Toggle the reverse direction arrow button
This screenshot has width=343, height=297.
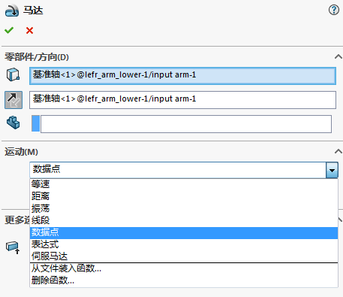click(x=14, y=100)
